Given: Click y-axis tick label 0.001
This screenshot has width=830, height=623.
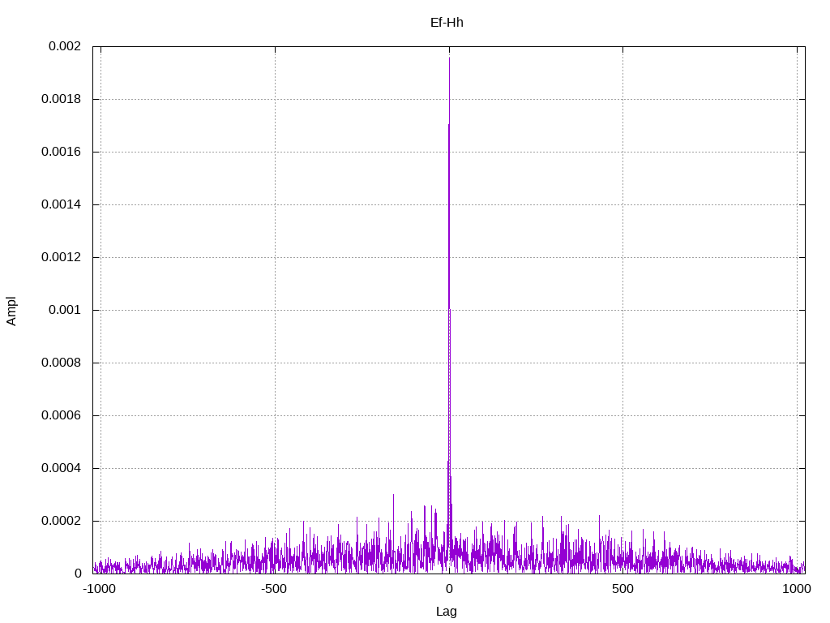Looking at the screenshot, I should pyautogui.click(x=65, y=310).
